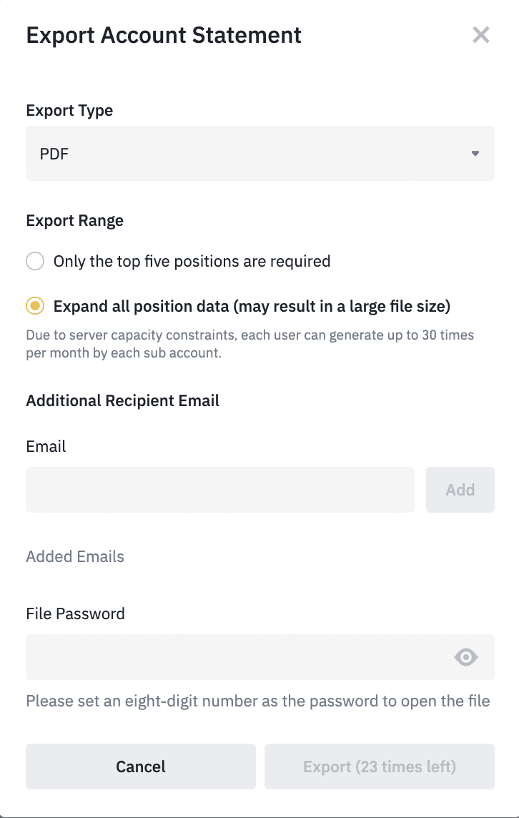519x818 pixels.
Task: Click Export (23 times left) button
Action: pyautogui.click(x=379, y=767)
